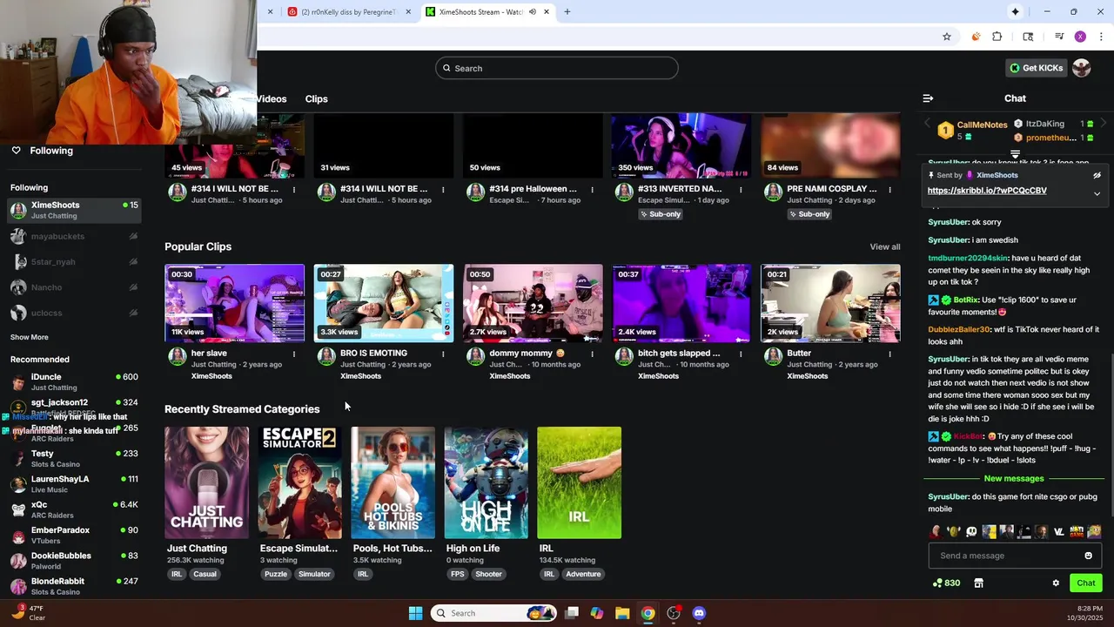Expand the pinned skribbl.io message chevron
Viewport: 1114px width, 627px height.
point(1097,193)
